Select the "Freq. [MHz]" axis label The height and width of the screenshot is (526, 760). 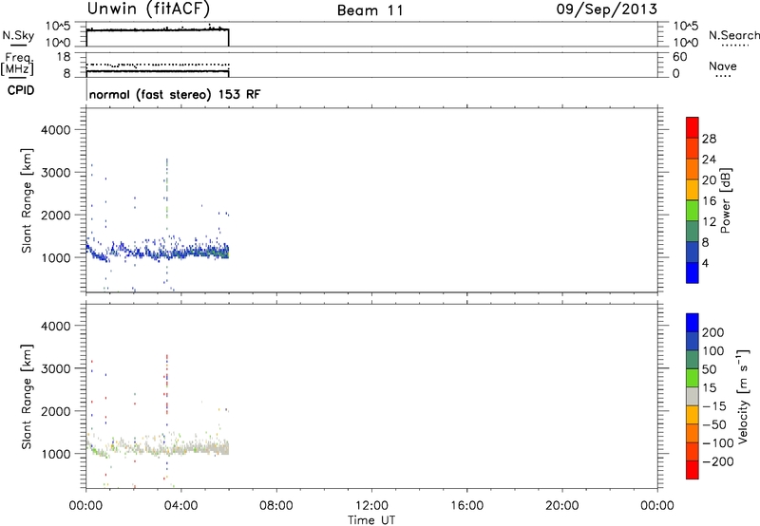point(17,64)
